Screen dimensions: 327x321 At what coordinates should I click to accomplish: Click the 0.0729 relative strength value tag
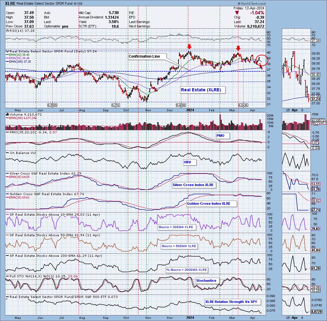click(x=316, y=312)
